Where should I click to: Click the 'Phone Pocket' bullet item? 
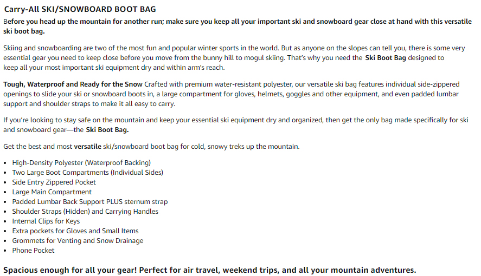[x=33, y=251]
